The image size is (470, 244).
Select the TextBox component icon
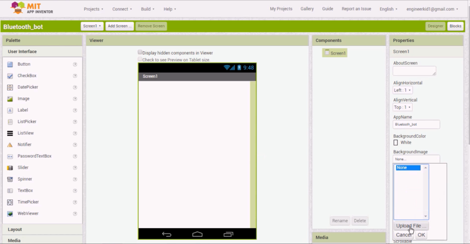[x=10, y=191]
